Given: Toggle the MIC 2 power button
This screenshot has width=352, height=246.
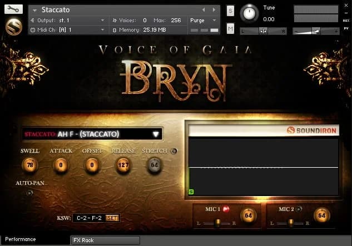Looking at the screenshot, I should [299, 209].
